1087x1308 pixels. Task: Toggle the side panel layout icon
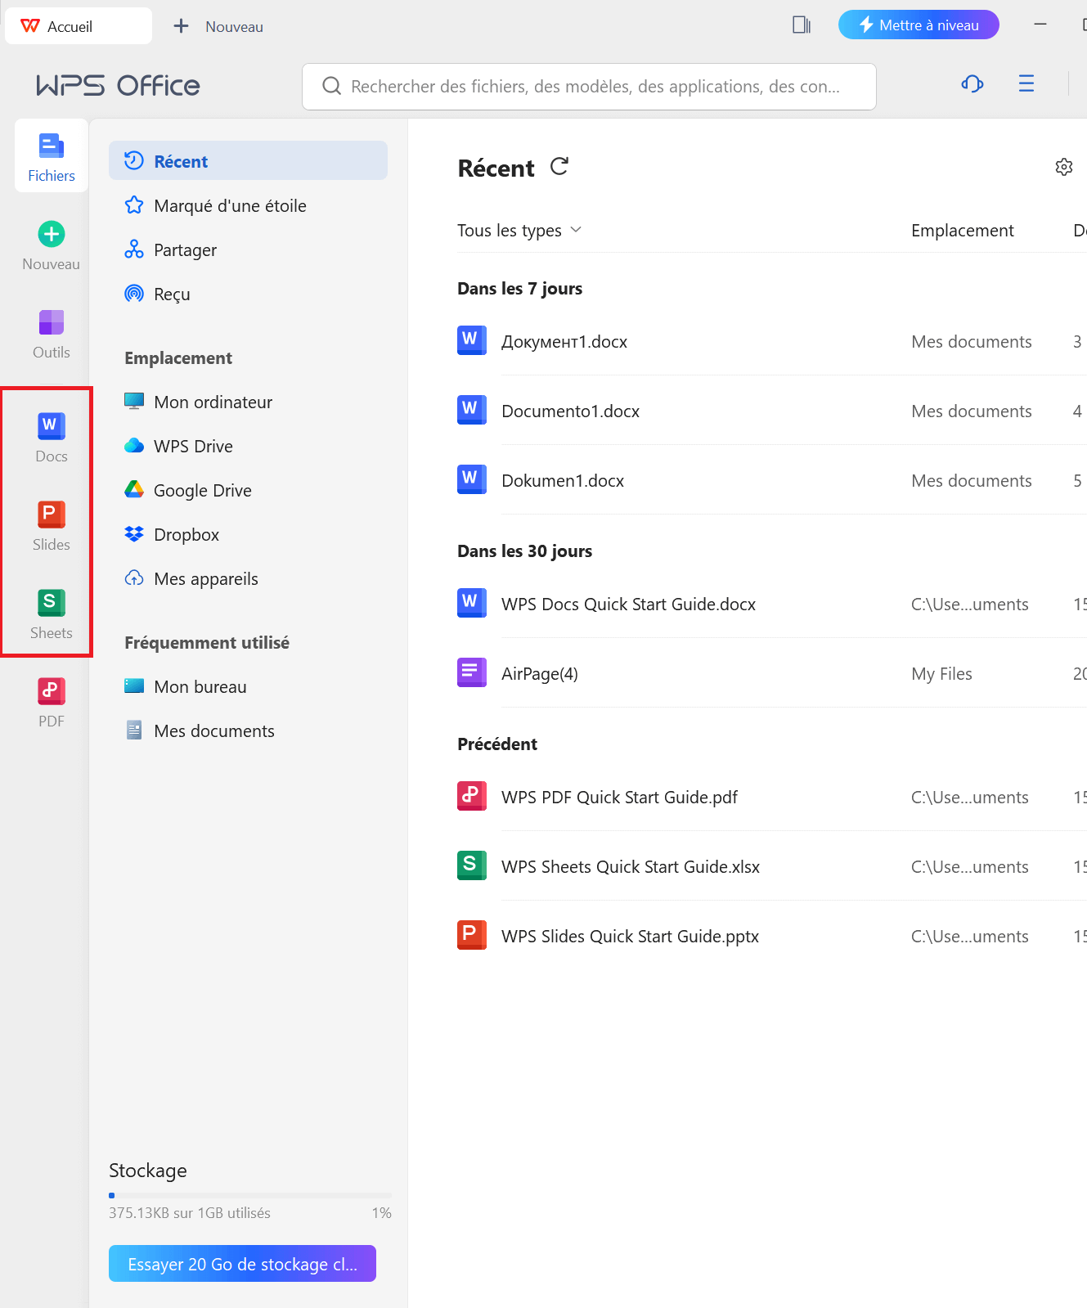click(802, 25)
